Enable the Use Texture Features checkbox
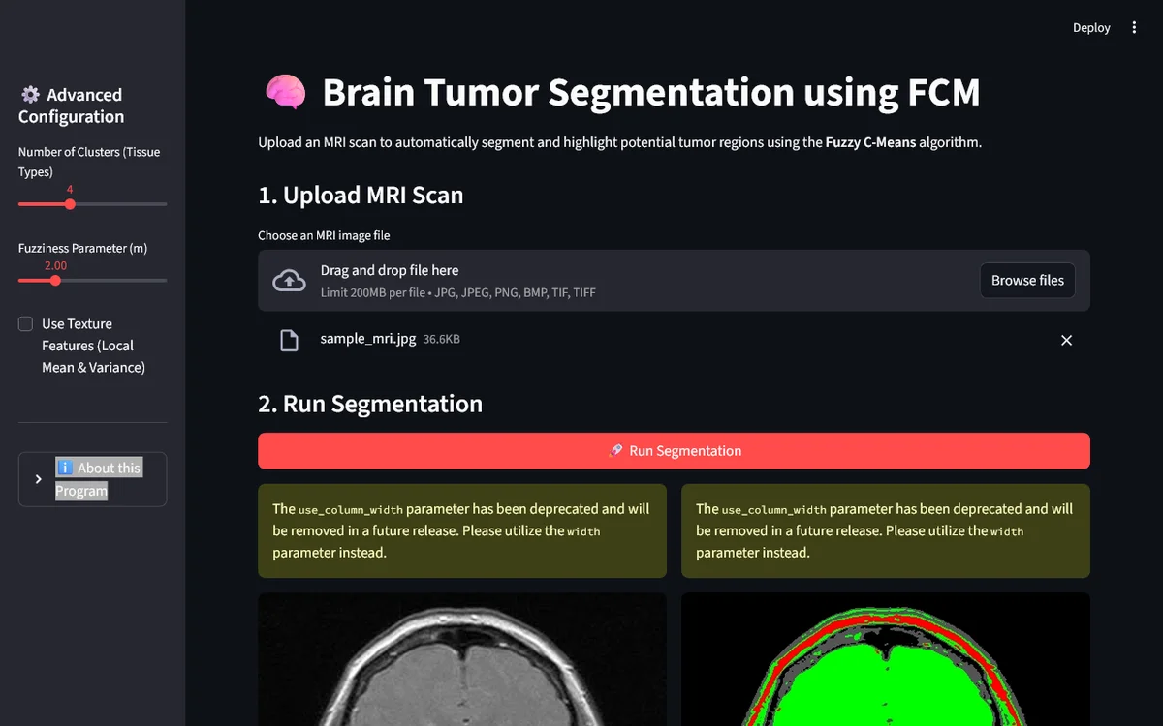 tap(26, 324)
